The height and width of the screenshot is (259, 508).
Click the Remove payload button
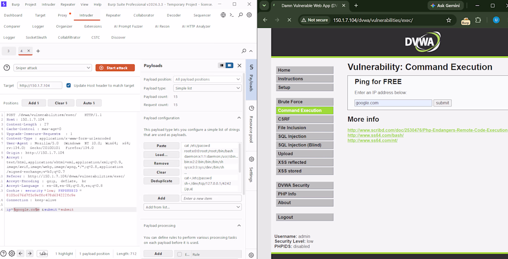tap(161, 163)
